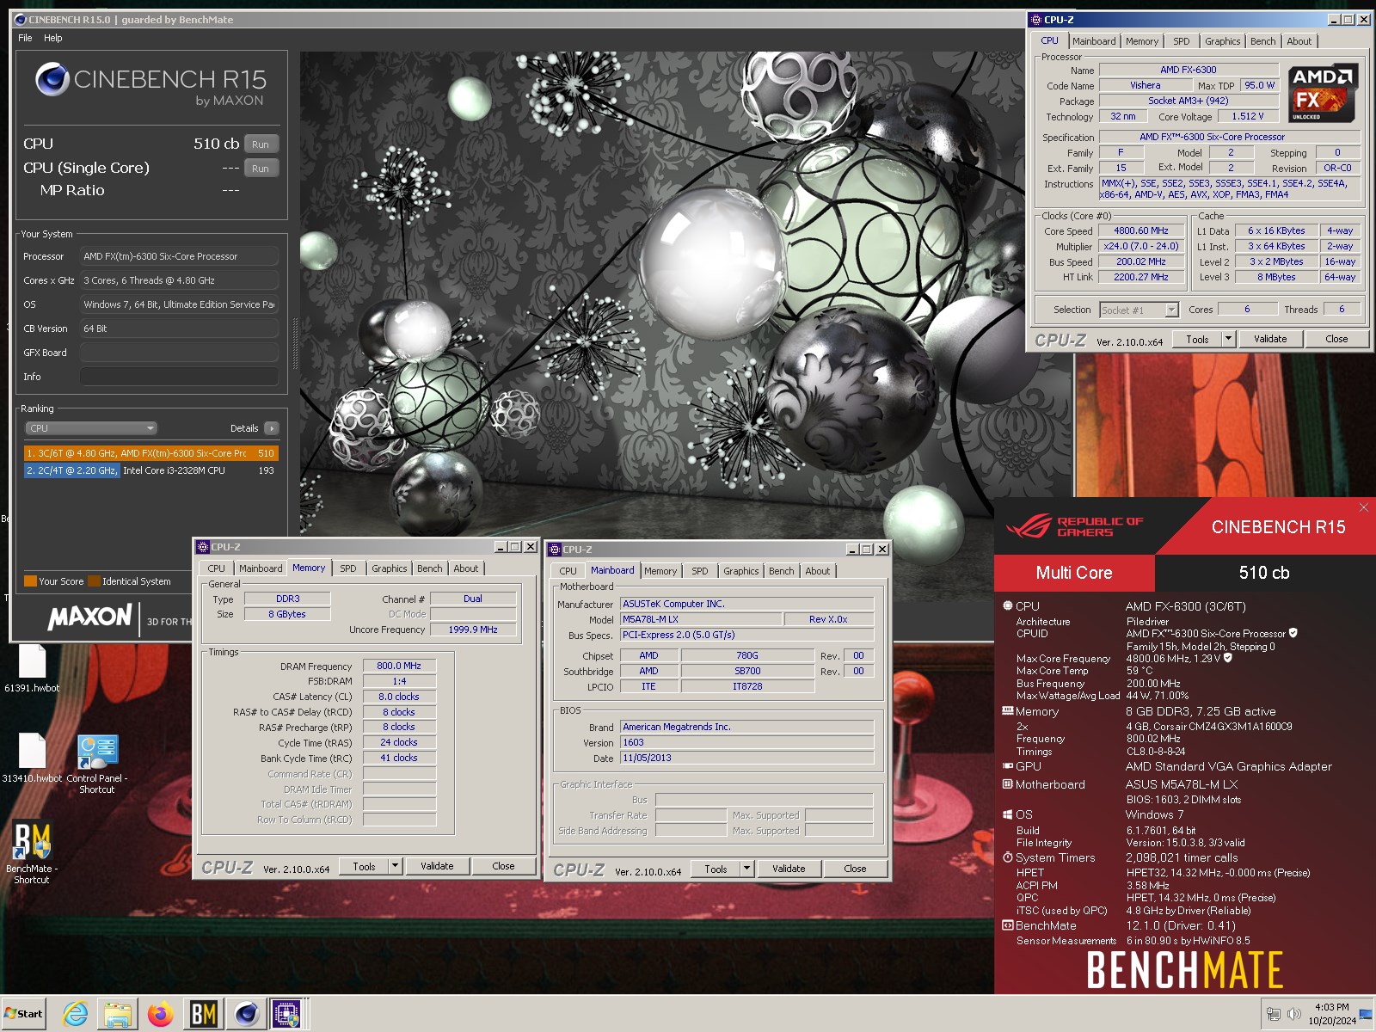Click the Memory module icon in BenchMate panel

point(1007,711)
